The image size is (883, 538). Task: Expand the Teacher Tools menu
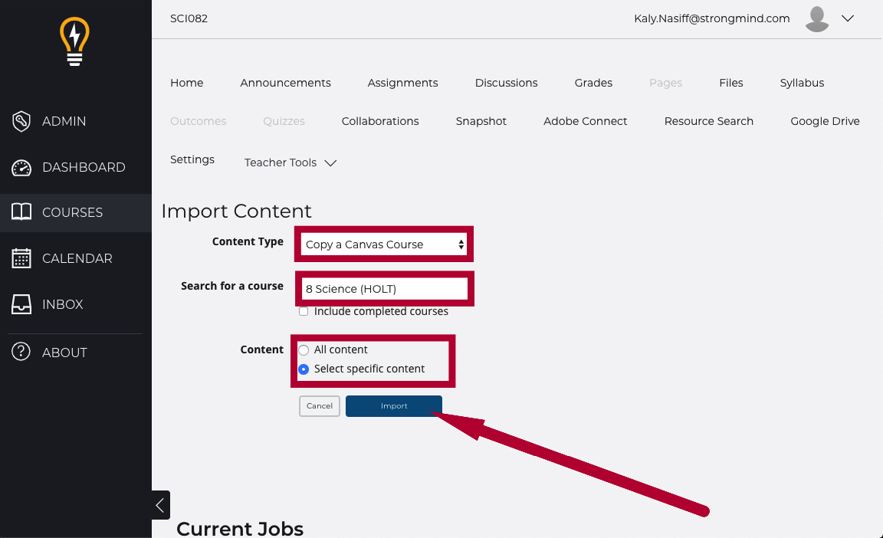point(290,162)
